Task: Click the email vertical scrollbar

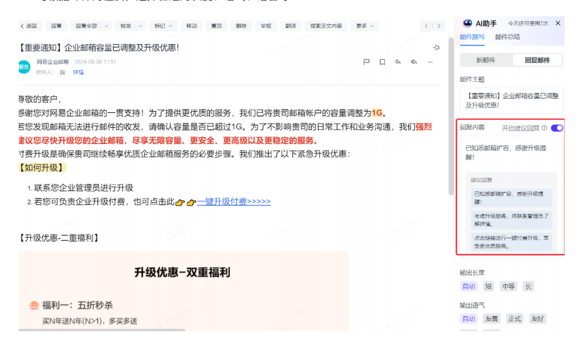Action: coord(451,116)
